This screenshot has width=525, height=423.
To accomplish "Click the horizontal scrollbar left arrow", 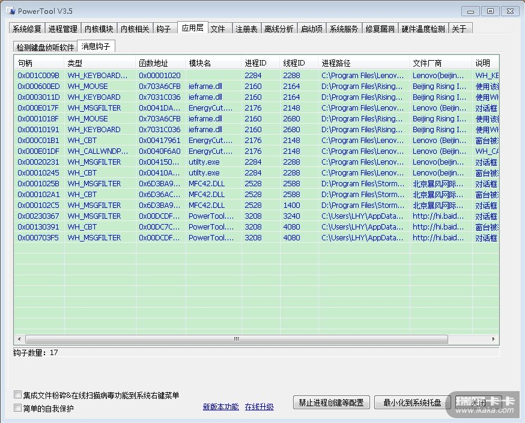I will (x=19, y=339).
